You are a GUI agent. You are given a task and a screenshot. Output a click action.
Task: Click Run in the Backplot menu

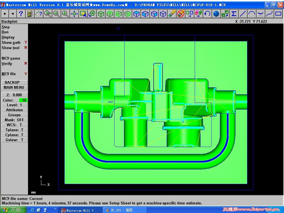(5, 32)
